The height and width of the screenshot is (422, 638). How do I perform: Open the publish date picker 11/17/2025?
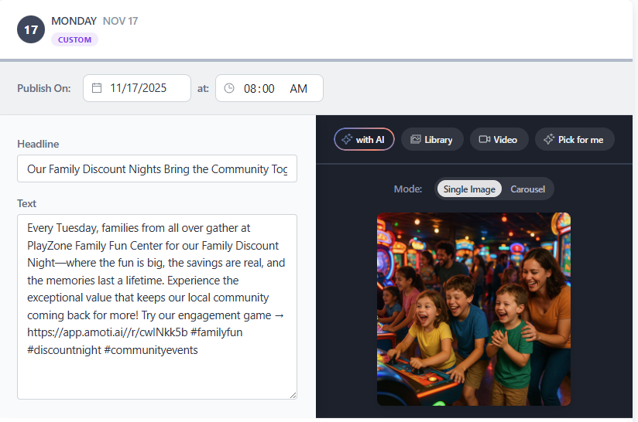coord(139,88)
